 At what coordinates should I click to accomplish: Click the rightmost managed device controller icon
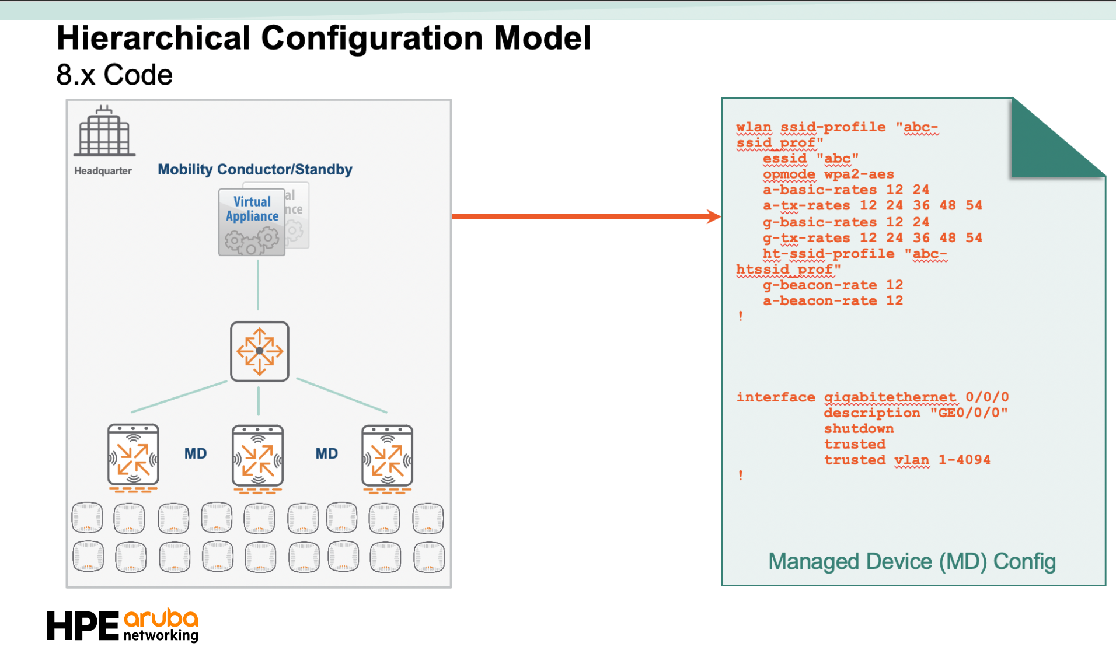pos(387,459)
